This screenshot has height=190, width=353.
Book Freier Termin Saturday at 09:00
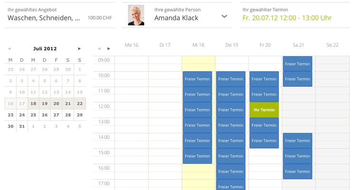pos(297,64)
